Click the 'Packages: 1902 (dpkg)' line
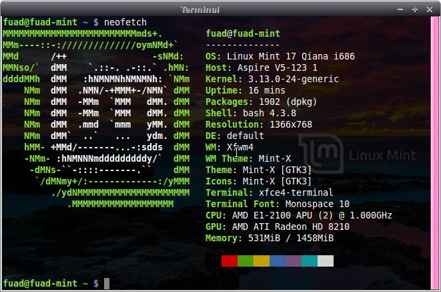This screenshot has width=441, height=292. 262,102
